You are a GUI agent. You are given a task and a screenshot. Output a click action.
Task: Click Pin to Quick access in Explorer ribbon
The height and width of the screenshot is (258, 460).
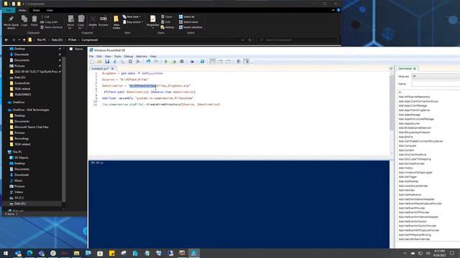click(11, 22)
